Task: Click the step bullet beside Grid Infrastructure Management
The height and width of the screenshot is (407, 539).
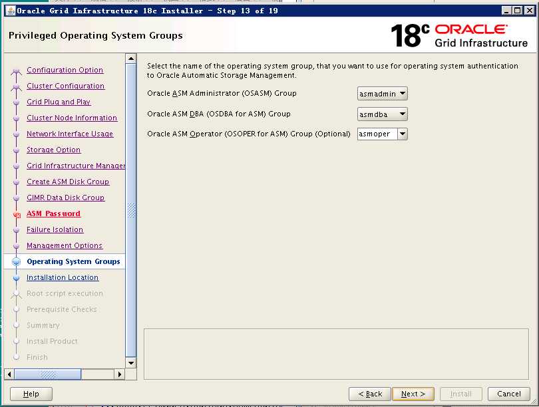Action: point(16,166)
